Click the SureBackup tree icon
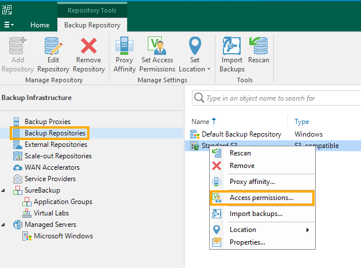 (18, 190)
